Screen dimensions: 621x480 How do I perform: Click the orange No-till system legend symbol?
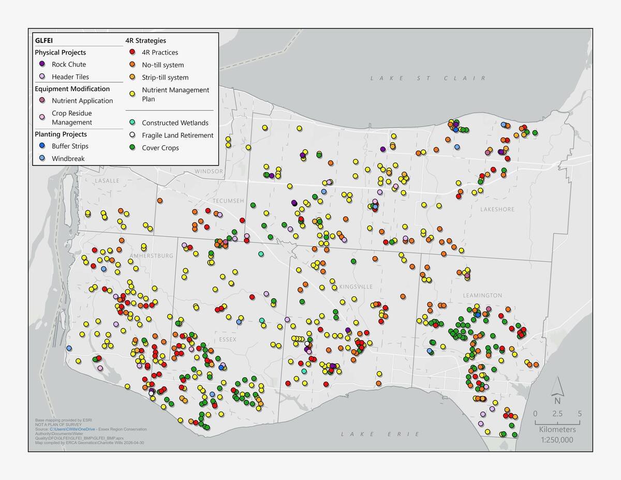(x=132, y=65)
